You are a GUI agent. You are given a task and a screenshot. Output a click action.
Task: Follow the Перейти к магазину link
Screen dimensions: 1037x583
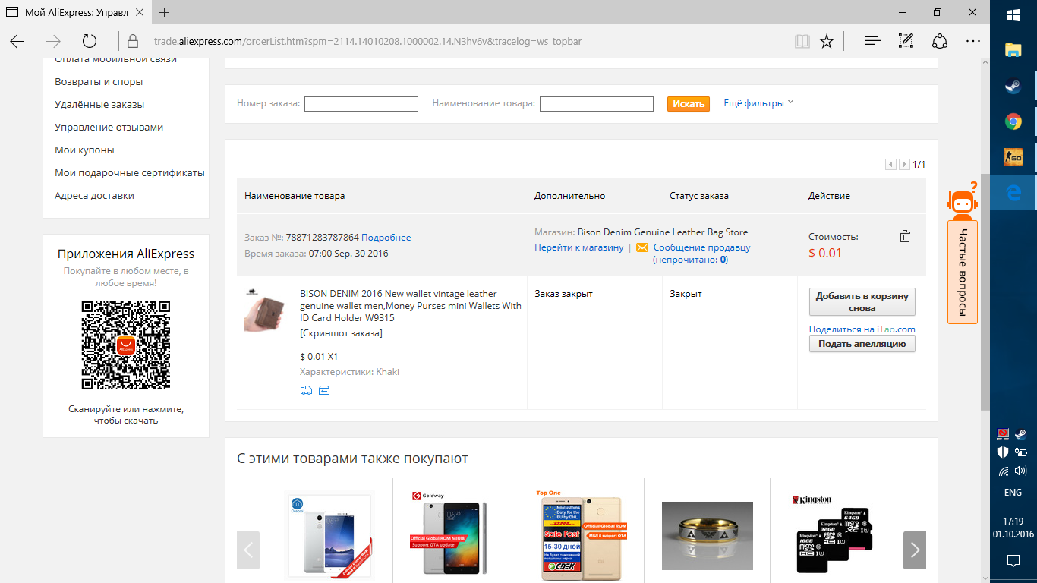(x=579, y=247)
